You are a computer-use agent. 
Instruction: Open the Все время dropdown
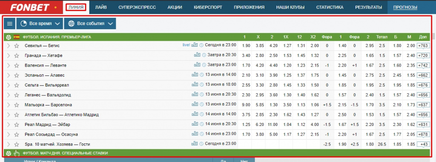[40, 24]
